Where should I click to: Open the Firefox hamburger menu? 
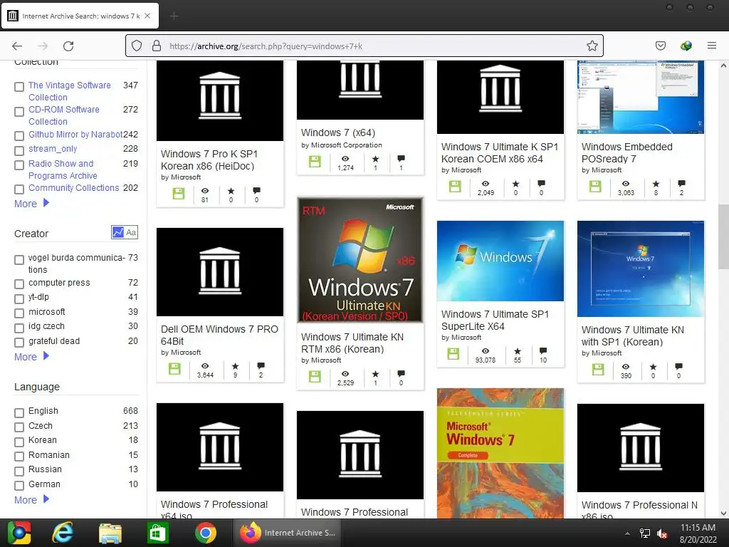coord(712,46)
